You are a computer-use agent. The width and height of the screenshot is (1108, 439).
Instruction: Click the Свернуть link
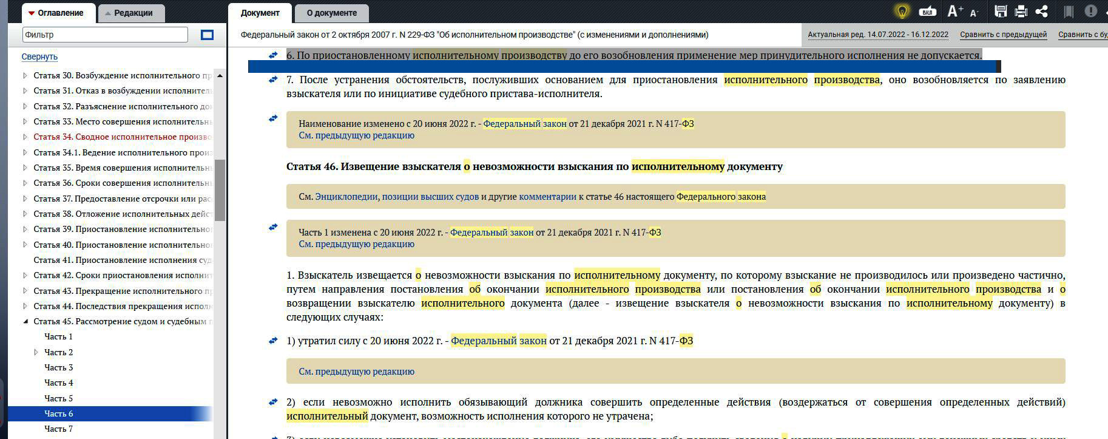coord(39,56)
